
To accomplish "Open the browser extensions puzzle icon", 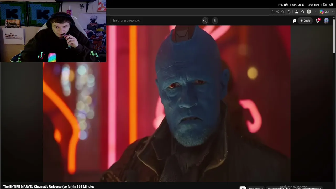I will point(289,12).
